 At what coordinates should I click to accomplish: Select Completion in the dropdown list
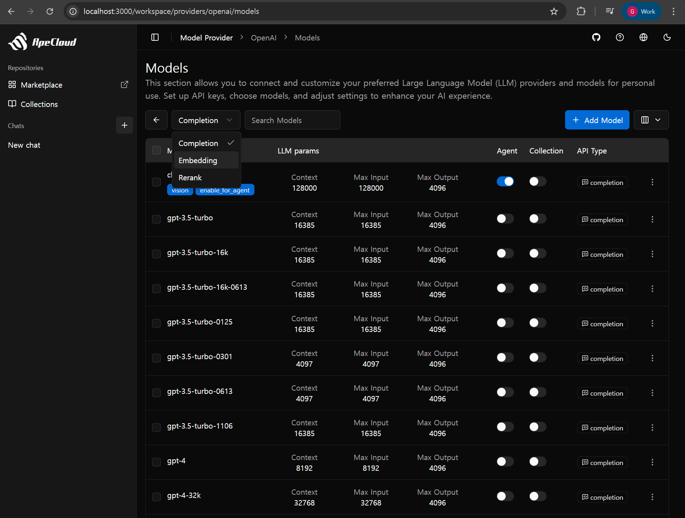(x=206, y=143)
